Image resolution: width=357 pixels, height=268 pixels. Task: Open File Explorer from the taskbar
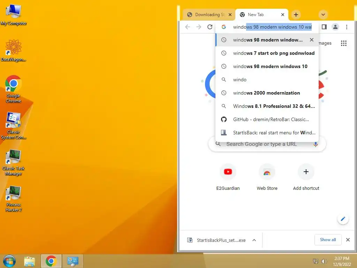coord(30,261)
